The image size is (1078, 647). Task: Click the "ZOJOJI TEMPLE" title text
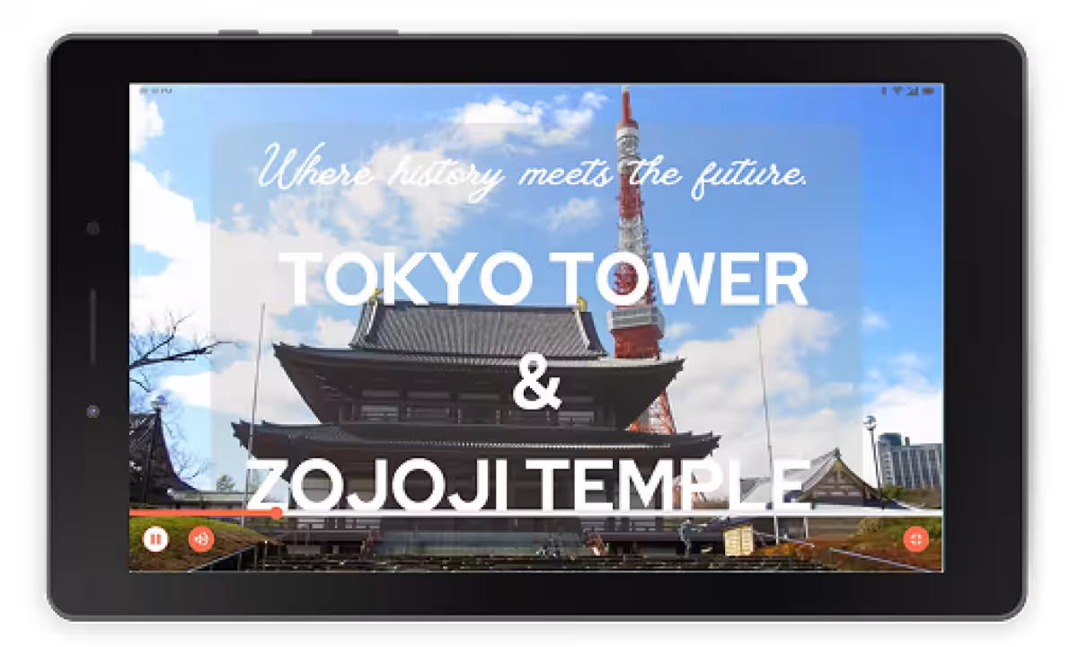(x=528, y=485)
